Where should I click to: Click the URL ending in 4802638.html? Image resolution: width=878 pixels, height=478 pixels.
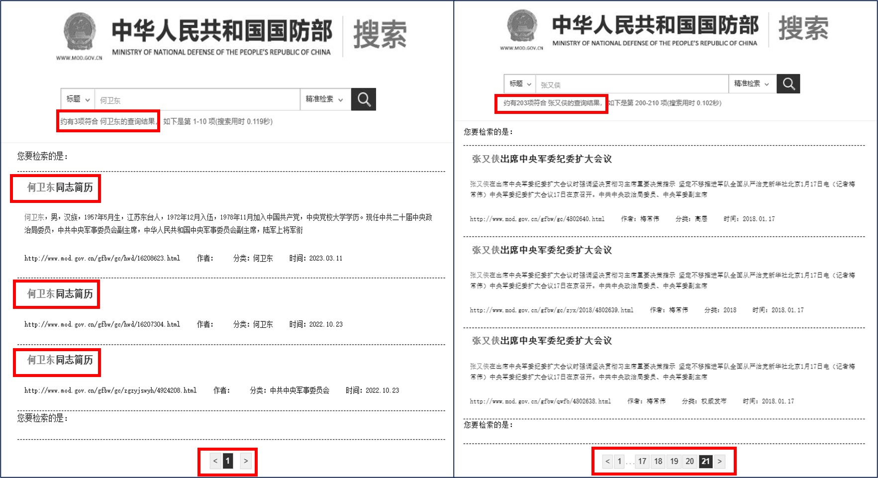540,401
